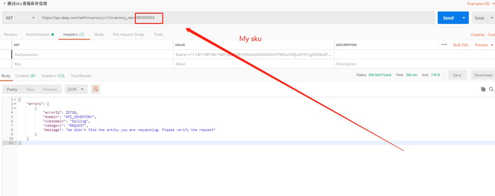Click the empty Description input field
The height and width of the screenshot is (196, 495).
click(x=414, y=64)
